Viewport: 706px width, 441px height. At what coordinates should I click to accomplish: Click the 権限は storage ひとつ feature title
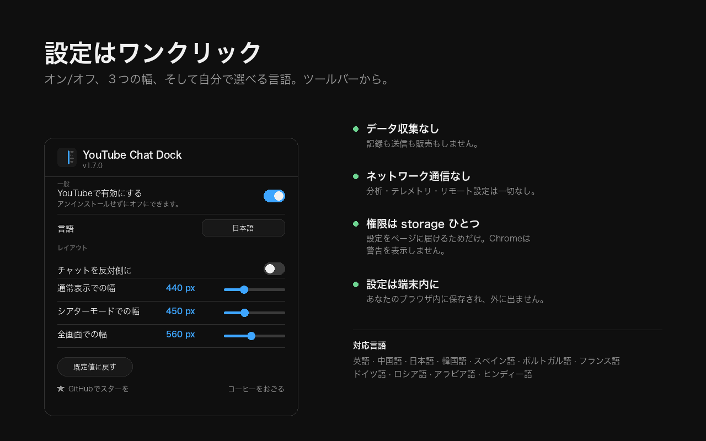click(423, 223)
